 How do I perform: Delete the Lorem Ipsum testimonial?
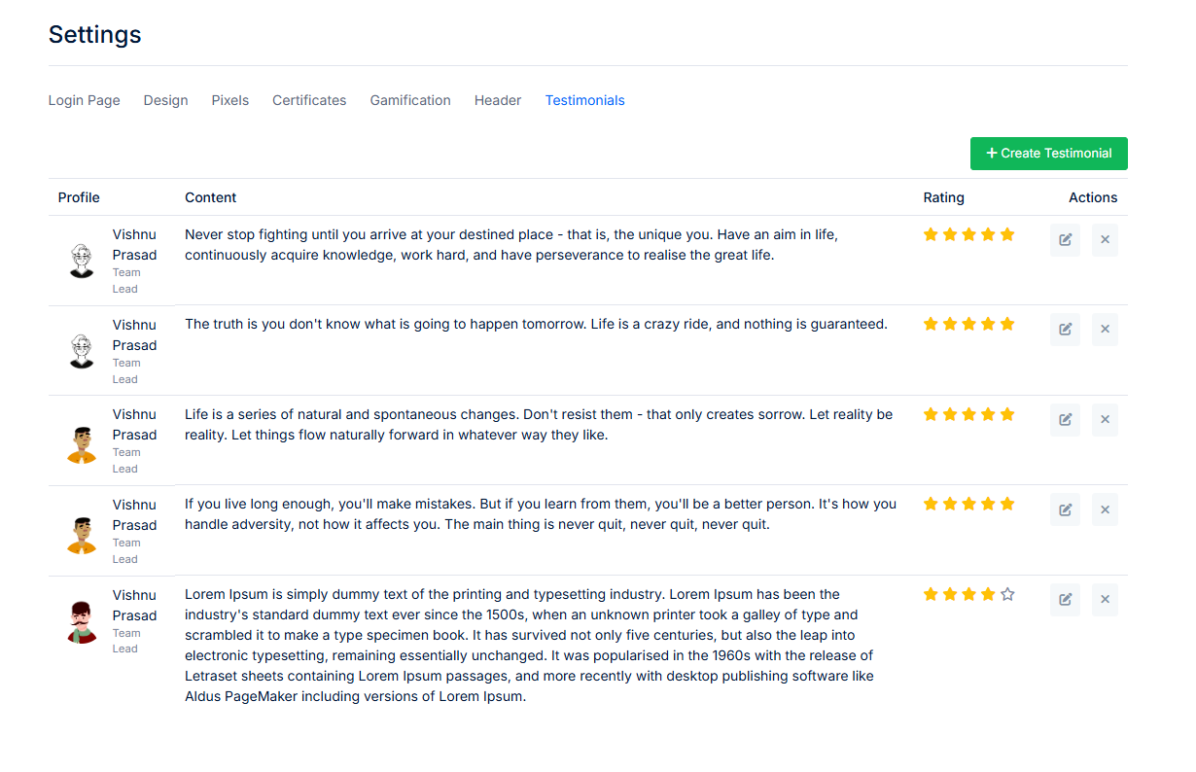click(1105, 600)
